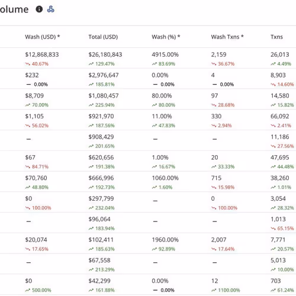Click the green trend arrow next to 1100.00%

click(x=214, y=290)
